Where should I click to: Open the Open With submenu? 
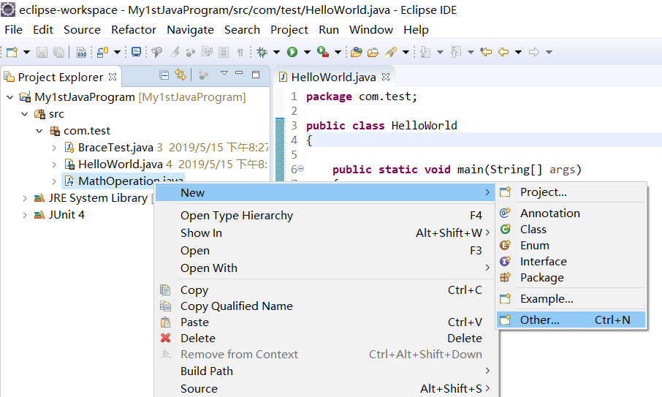pos(324,268)
